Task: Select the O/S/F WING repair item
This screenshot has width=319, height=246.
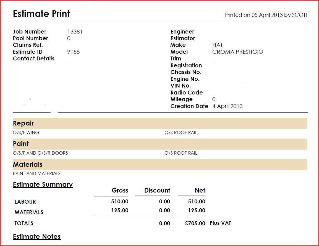Action: [x=26, y=132]
